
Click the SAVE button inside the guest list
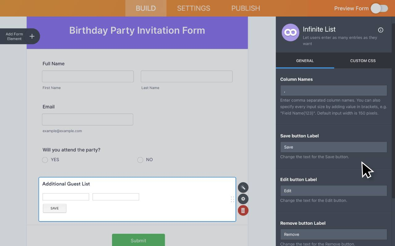coord(54,208)
